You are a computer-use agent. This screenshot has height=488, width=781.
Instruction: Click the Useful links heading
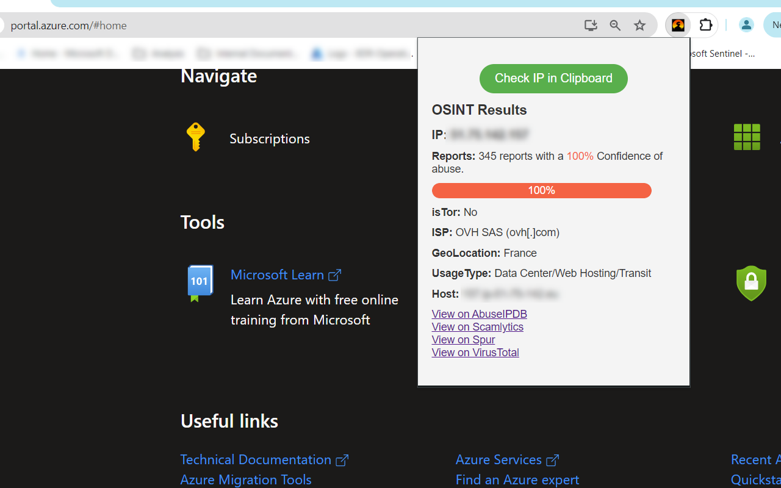(x=229, y=421)
